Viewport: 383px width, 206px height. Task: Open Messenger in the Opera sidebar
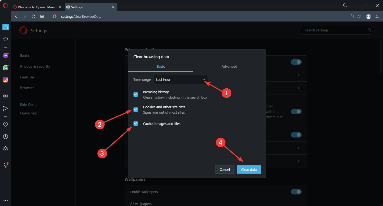[5, 56]
